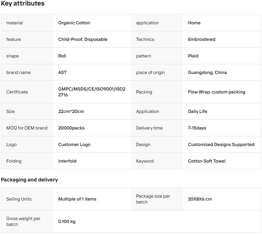
Task: Select the "Guangdong, China" origin value
Action: pyautogui.click(x=207, y=72)
